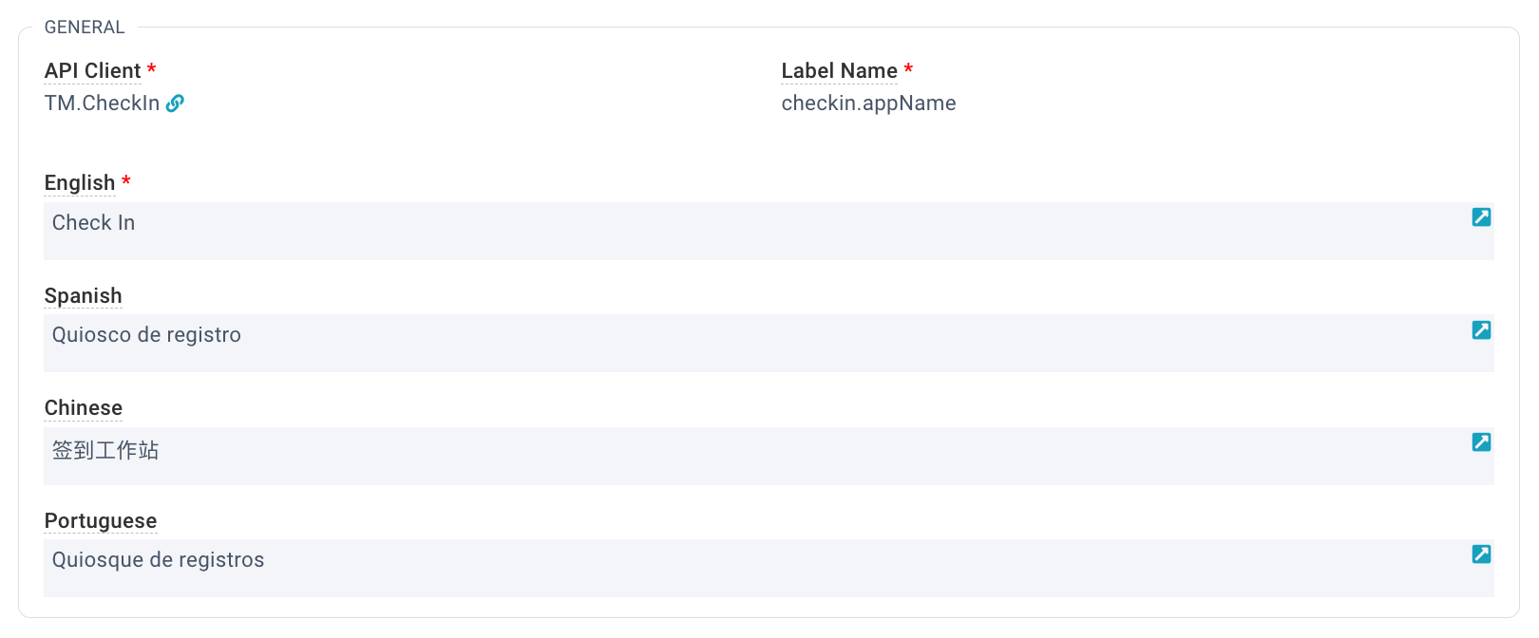Click the Spanish field label

coord(84,296)
